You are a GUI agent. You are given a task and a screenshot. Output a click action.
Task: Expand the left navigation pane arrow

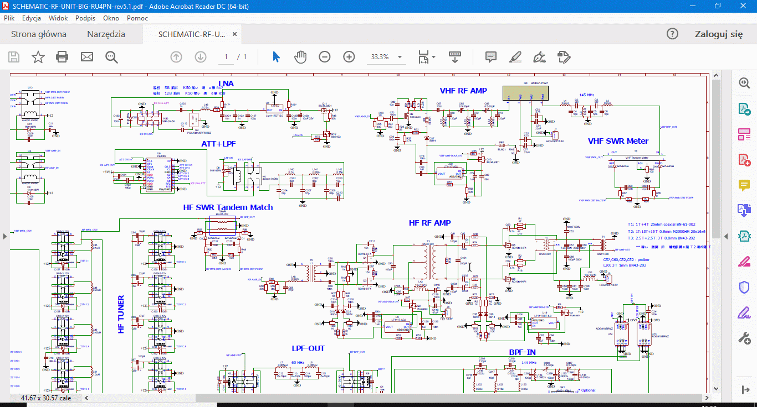pyautogui.click(x=5, y=236)
